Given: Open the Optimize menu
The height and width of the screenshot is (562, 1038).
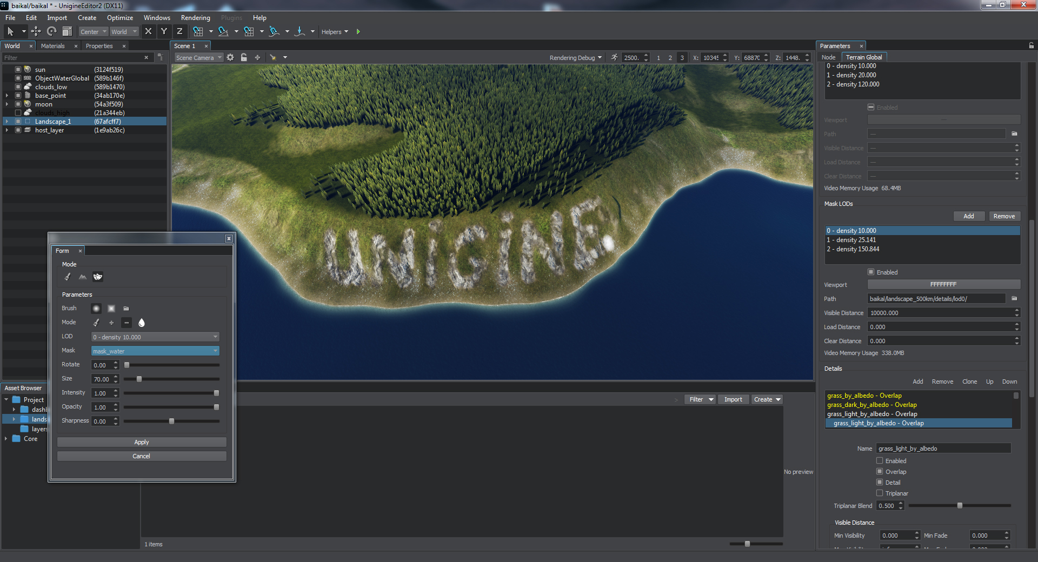Looking at the screenshot, I should (120, 18).
